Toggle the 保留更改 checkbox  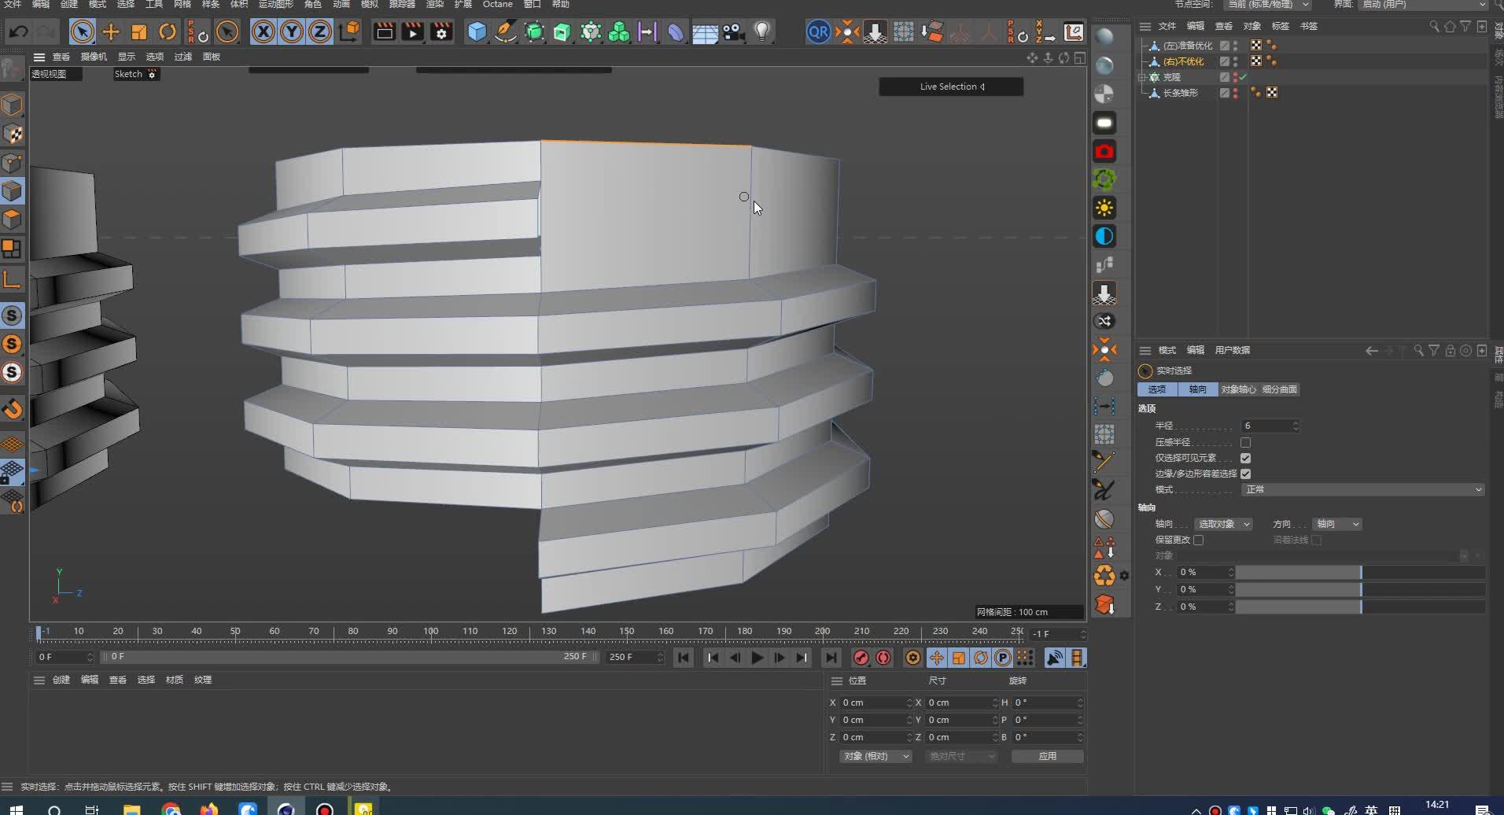point(1198,540)
